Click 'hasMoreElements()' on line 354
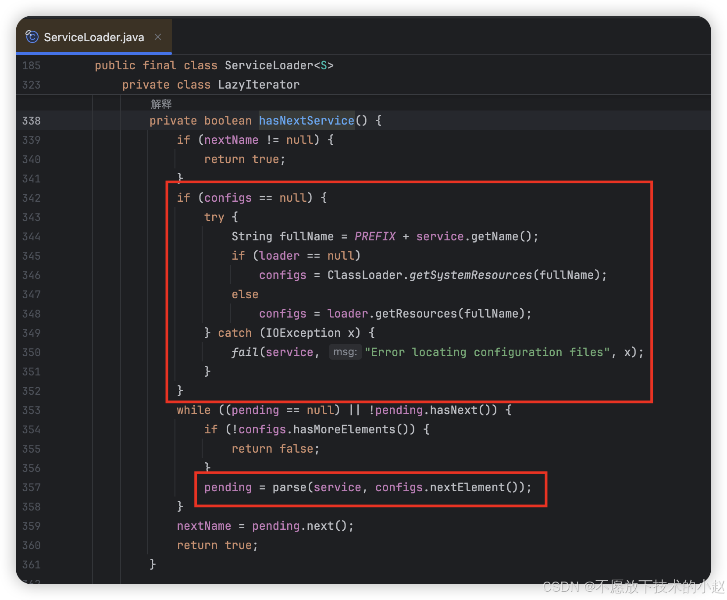727x600 pixels. [354, 429]
